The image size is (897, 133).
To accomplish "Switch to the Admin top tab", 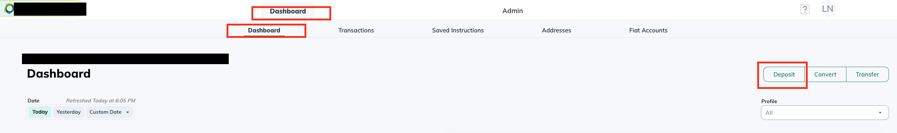I will (512, 11).
